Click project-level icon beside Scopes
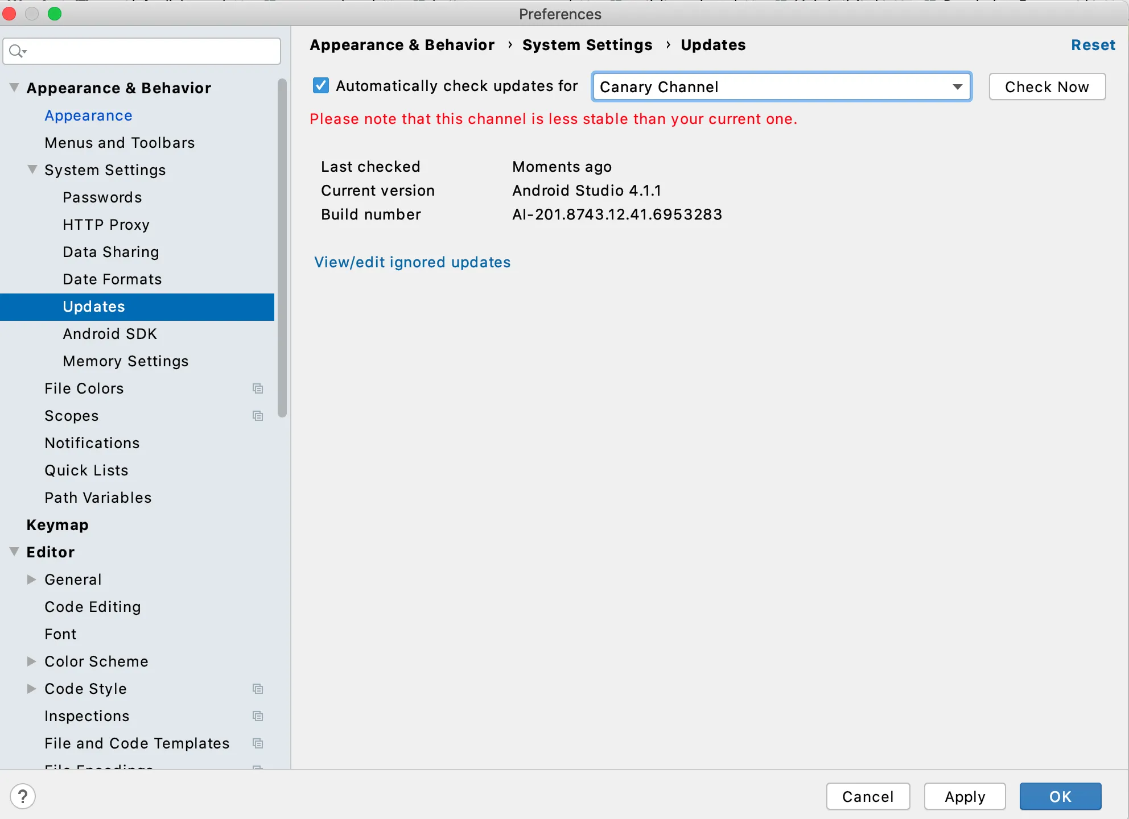 click(x=258, y=416)
